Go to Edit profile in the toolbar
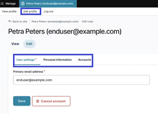Screen dimensions: 158x114 (30, 11)
